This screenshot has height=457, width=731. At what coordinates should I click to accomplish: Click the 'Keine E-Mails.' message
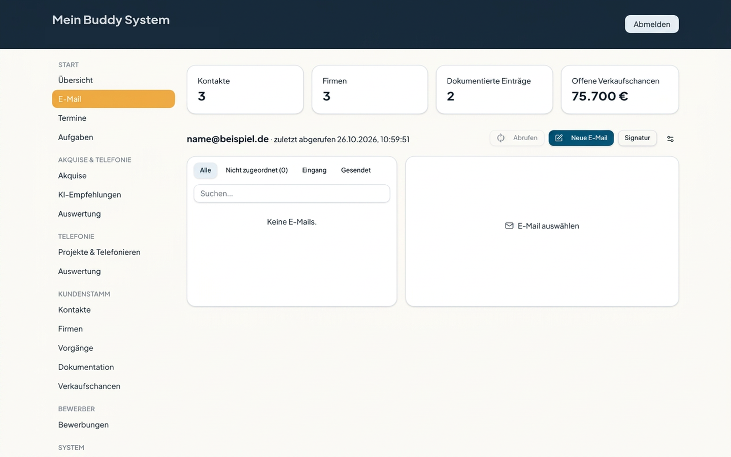(292, 222)
